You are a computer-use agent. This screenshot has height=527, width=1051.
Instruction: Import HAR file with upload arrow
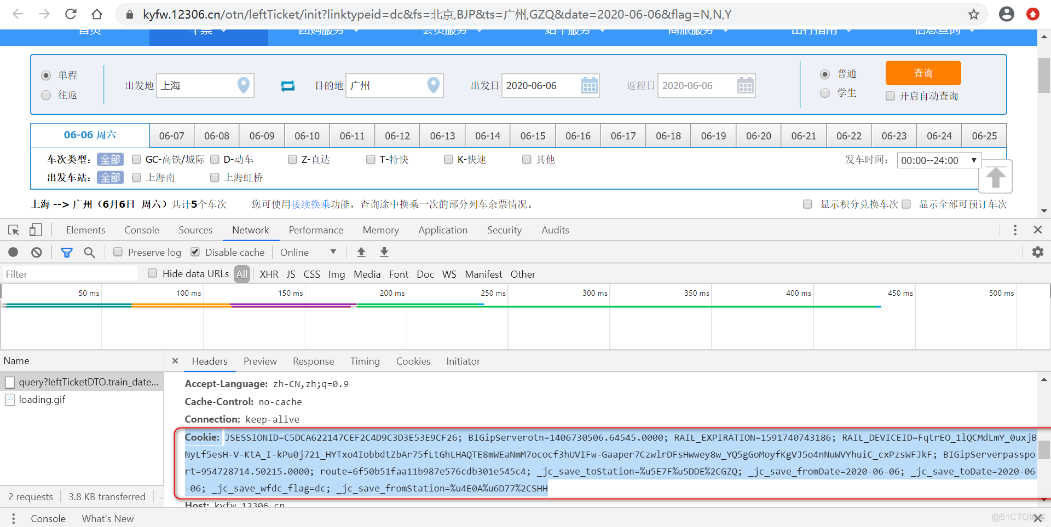click(x=361, y=252)
